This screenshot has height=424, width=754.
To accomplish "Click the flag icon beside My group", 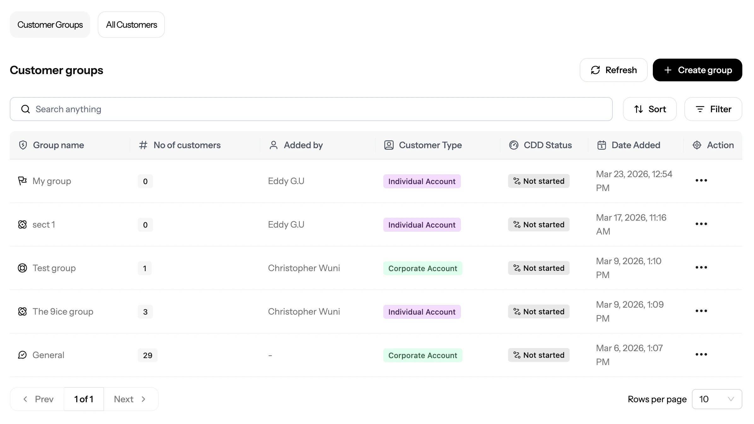I will pyautogui.click(x=22, y=181).
